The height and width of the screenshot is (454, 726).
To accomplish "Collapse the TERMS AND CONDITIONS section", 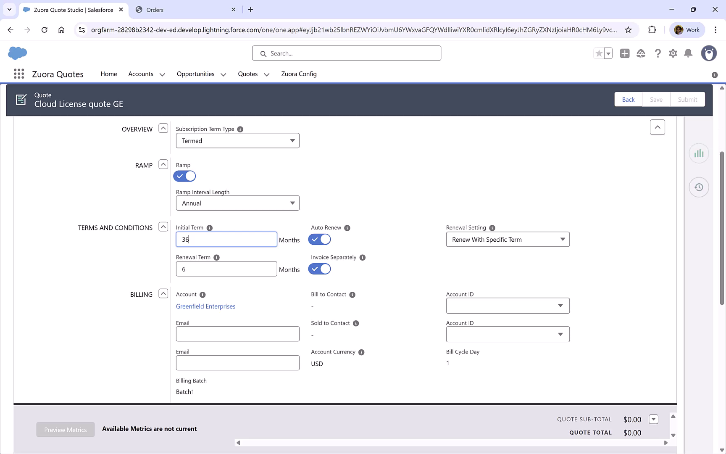I will pyautogui.click(x=163, y=227).
